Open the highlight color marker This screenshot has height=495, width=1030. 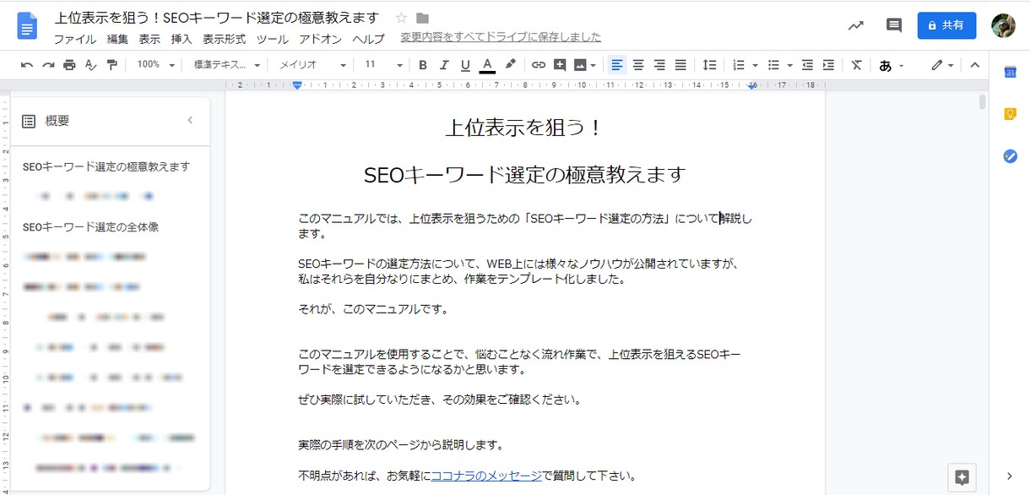click(510, 65)
